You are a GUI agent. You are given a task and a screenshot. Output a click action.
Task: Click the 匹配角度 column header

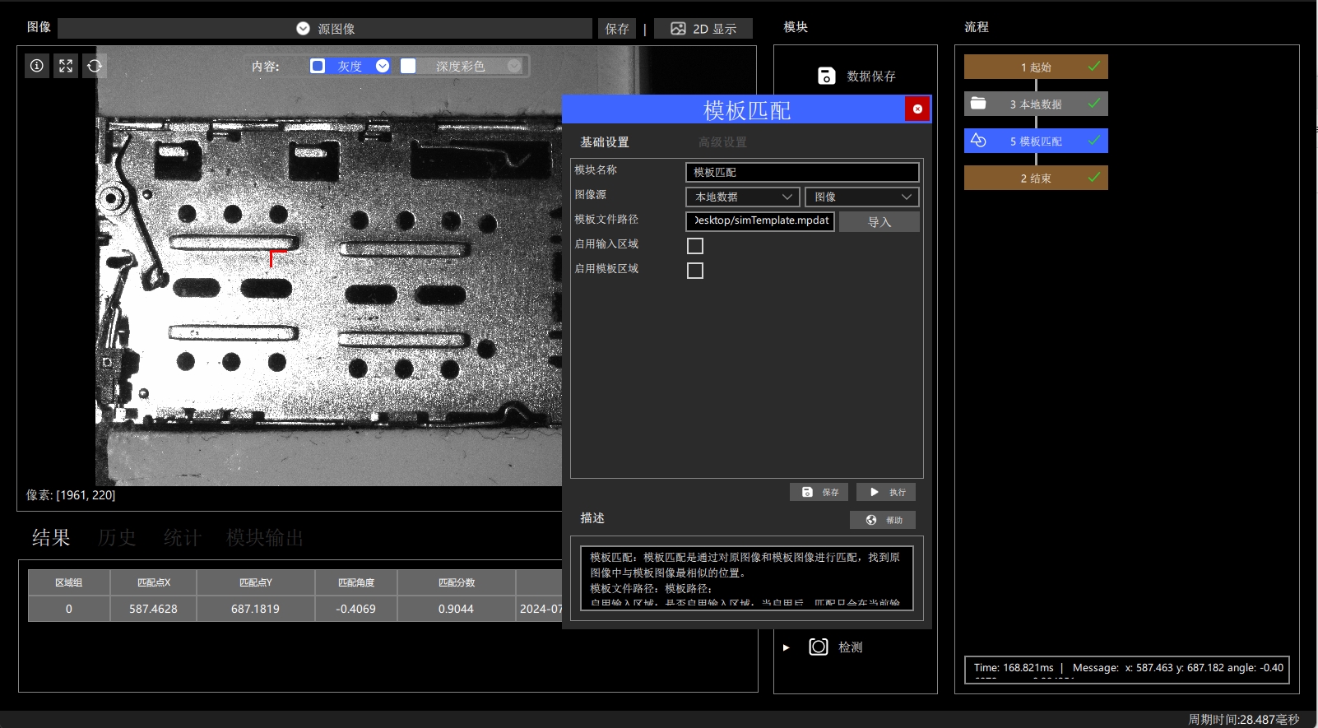point(356,582)
